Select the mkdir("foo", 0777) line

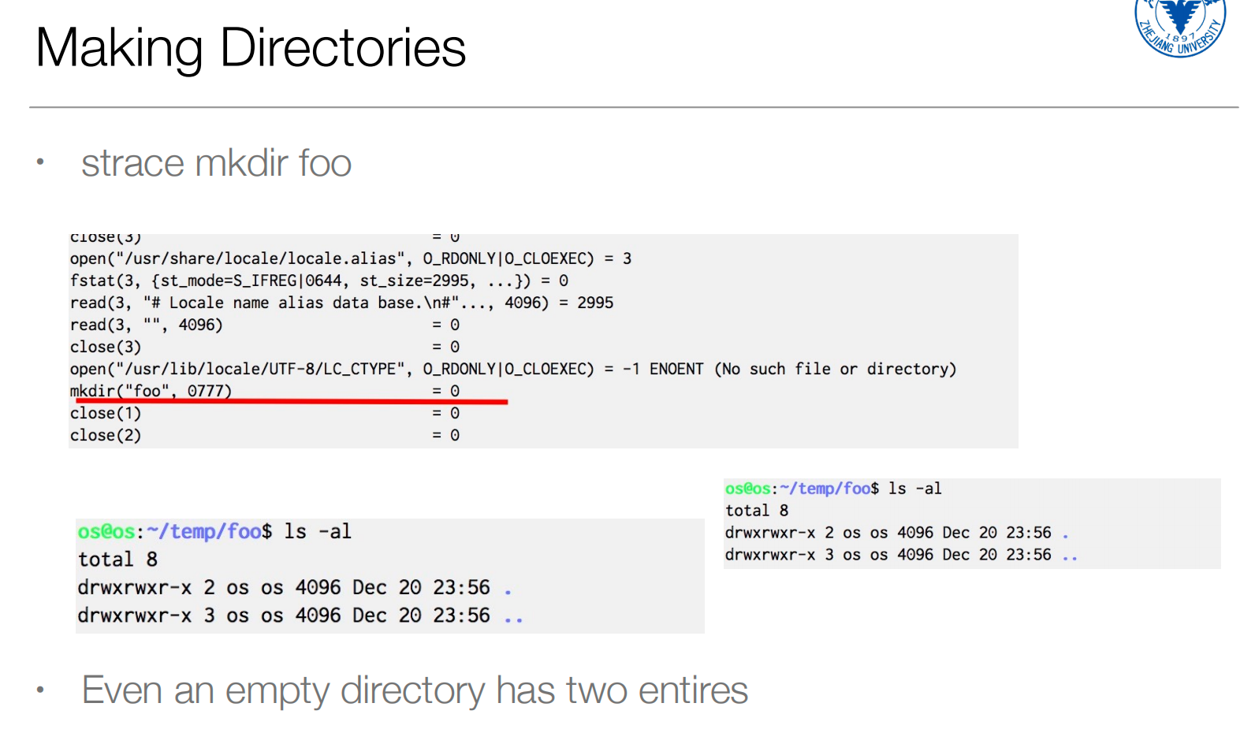265,391
